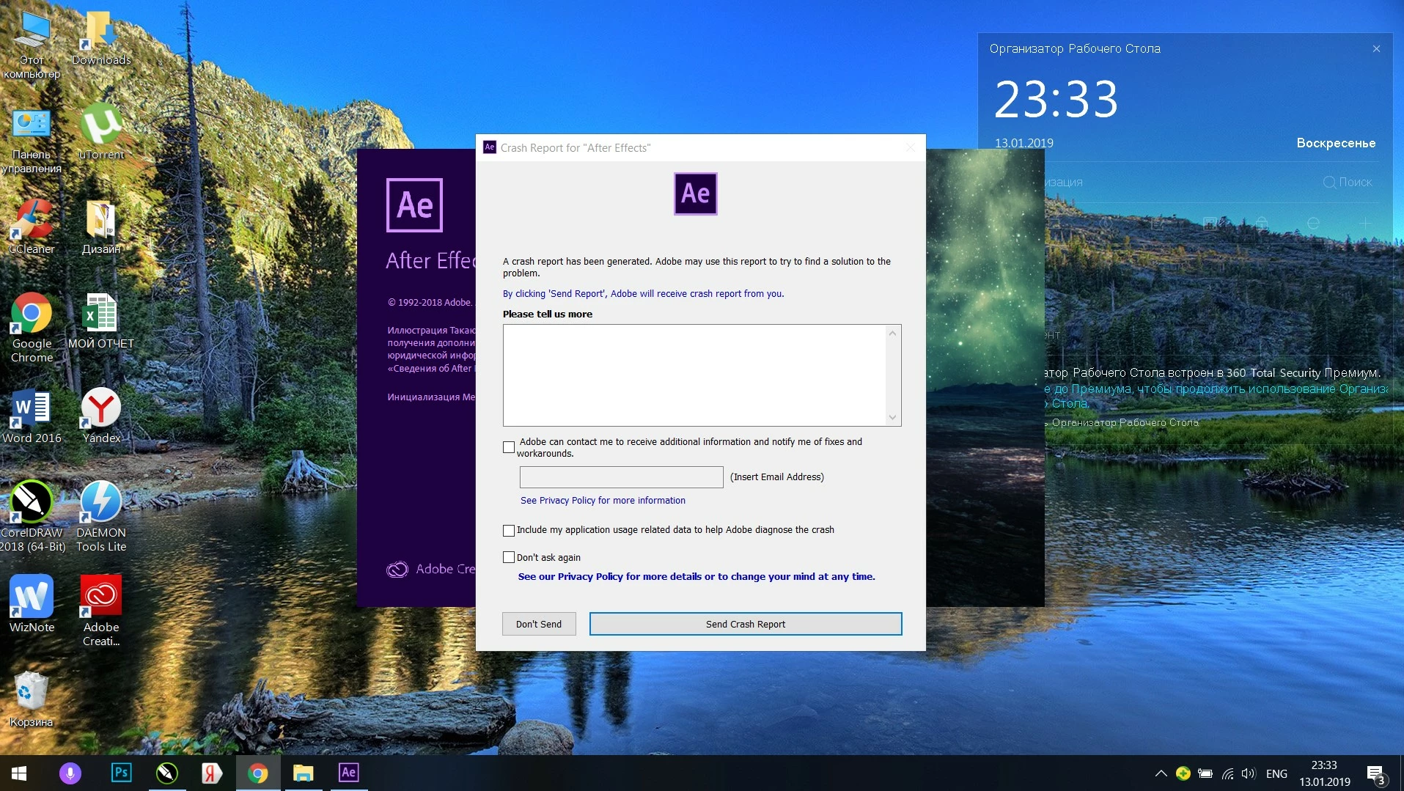Click the plus icon in organizer panel
1404x791 pixels.
(1364, 223)
